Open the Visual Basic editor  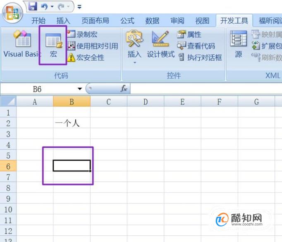(22, 44)
